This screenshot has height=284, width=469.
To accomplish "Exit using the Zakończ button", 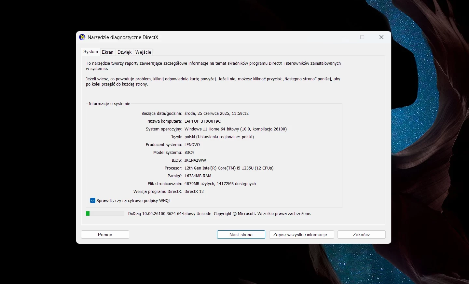I will click(x=362, y=235).
